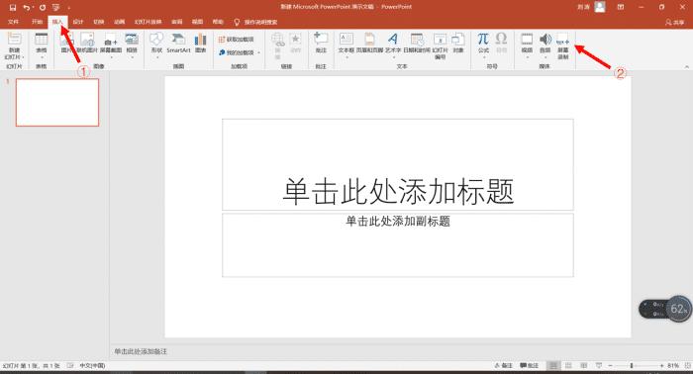Open the 屏幕截图 (Screenshot) tool
Image resolution: width=693 pixels, height=374 pixels.
tap(111, 46)
